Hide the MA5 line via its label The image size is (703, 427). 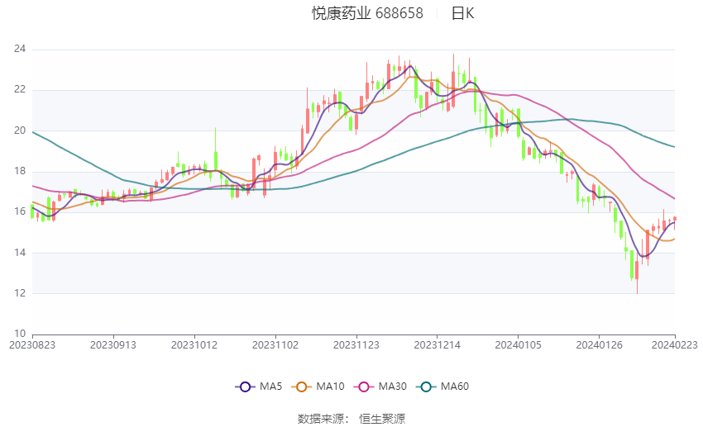270,387
